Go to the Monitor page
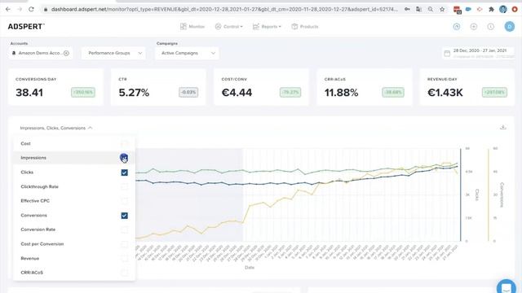Viewport: 522px width, 293px height. click(192, 27)
